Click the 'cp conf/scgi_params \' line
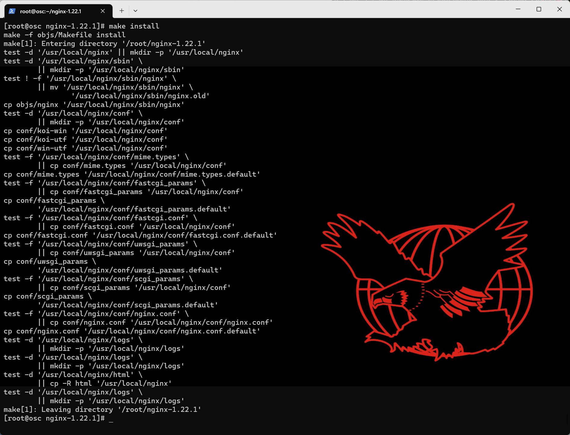This screenshot has height=435, width=570. [x=48, y=296]
